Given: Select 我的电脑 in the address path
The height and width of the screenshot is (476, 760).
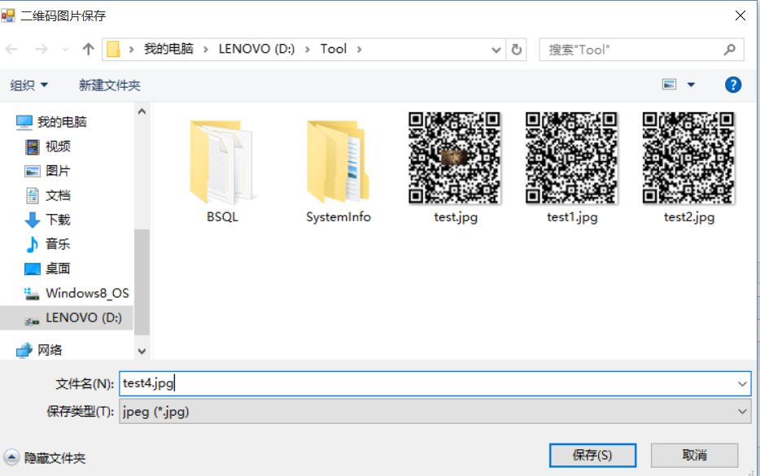Looking at the screenshot, I should click(168, 49).
